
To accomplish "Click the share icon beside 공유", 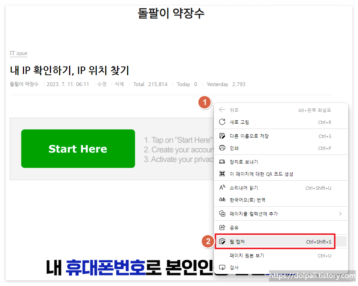I will coord(222,227).
